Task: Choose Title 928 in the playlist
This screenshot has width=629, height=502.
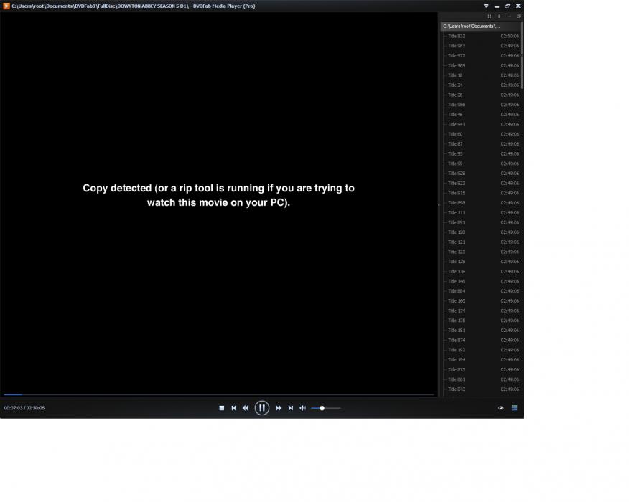Action: [x=481, y=174]
